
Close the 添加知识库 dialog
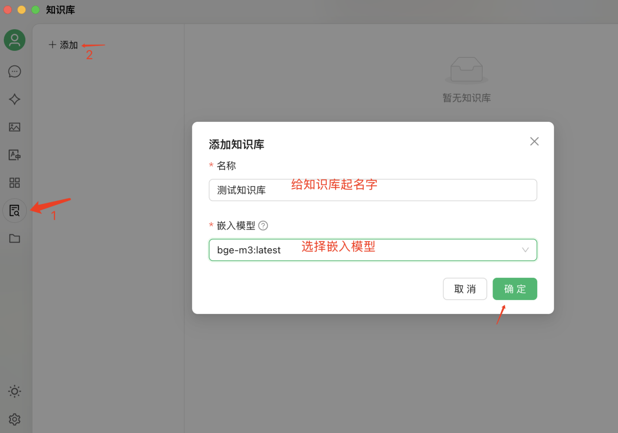[x=534, y=141]
